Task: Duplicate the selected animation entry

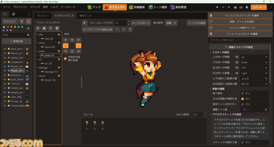Action: coord(44,28)
